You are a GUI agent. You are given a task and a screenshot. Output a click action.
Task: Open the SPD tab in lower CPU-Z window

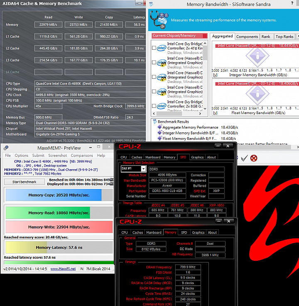point(184,233)
